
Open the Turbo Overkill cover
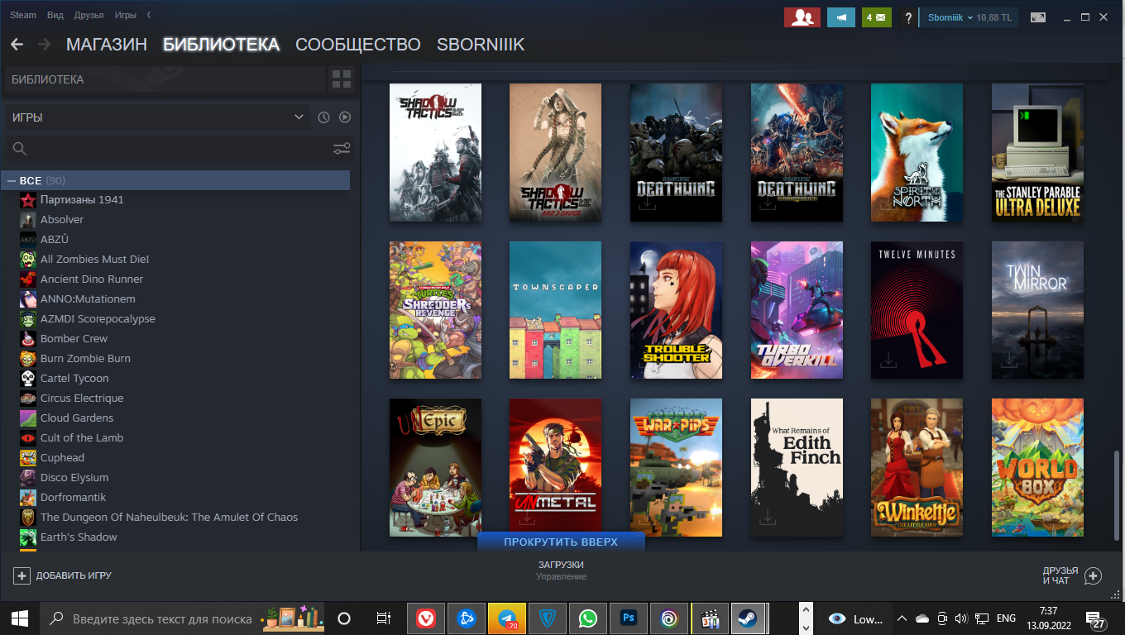pos(797,310)
